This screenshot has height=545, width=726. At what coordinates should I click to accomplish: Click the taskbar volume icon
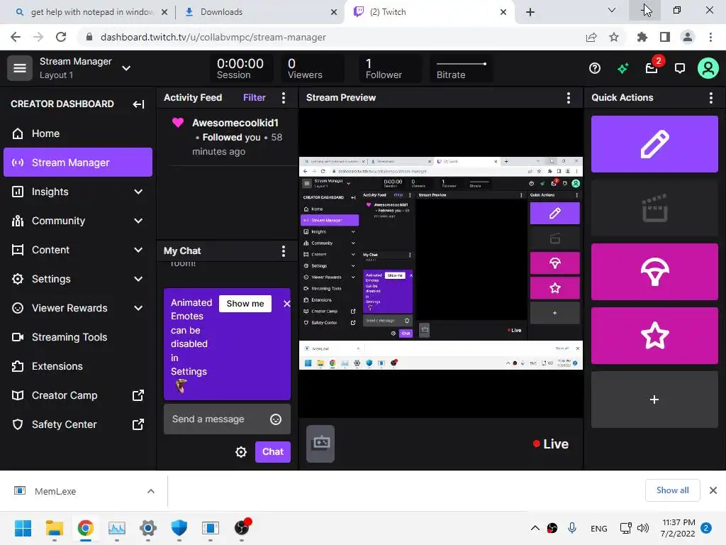click(x=642, y=528)
